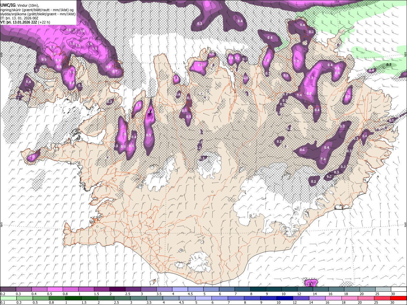Select the 0.3 green swatch in bottom legend row

(x=25, y=298)
